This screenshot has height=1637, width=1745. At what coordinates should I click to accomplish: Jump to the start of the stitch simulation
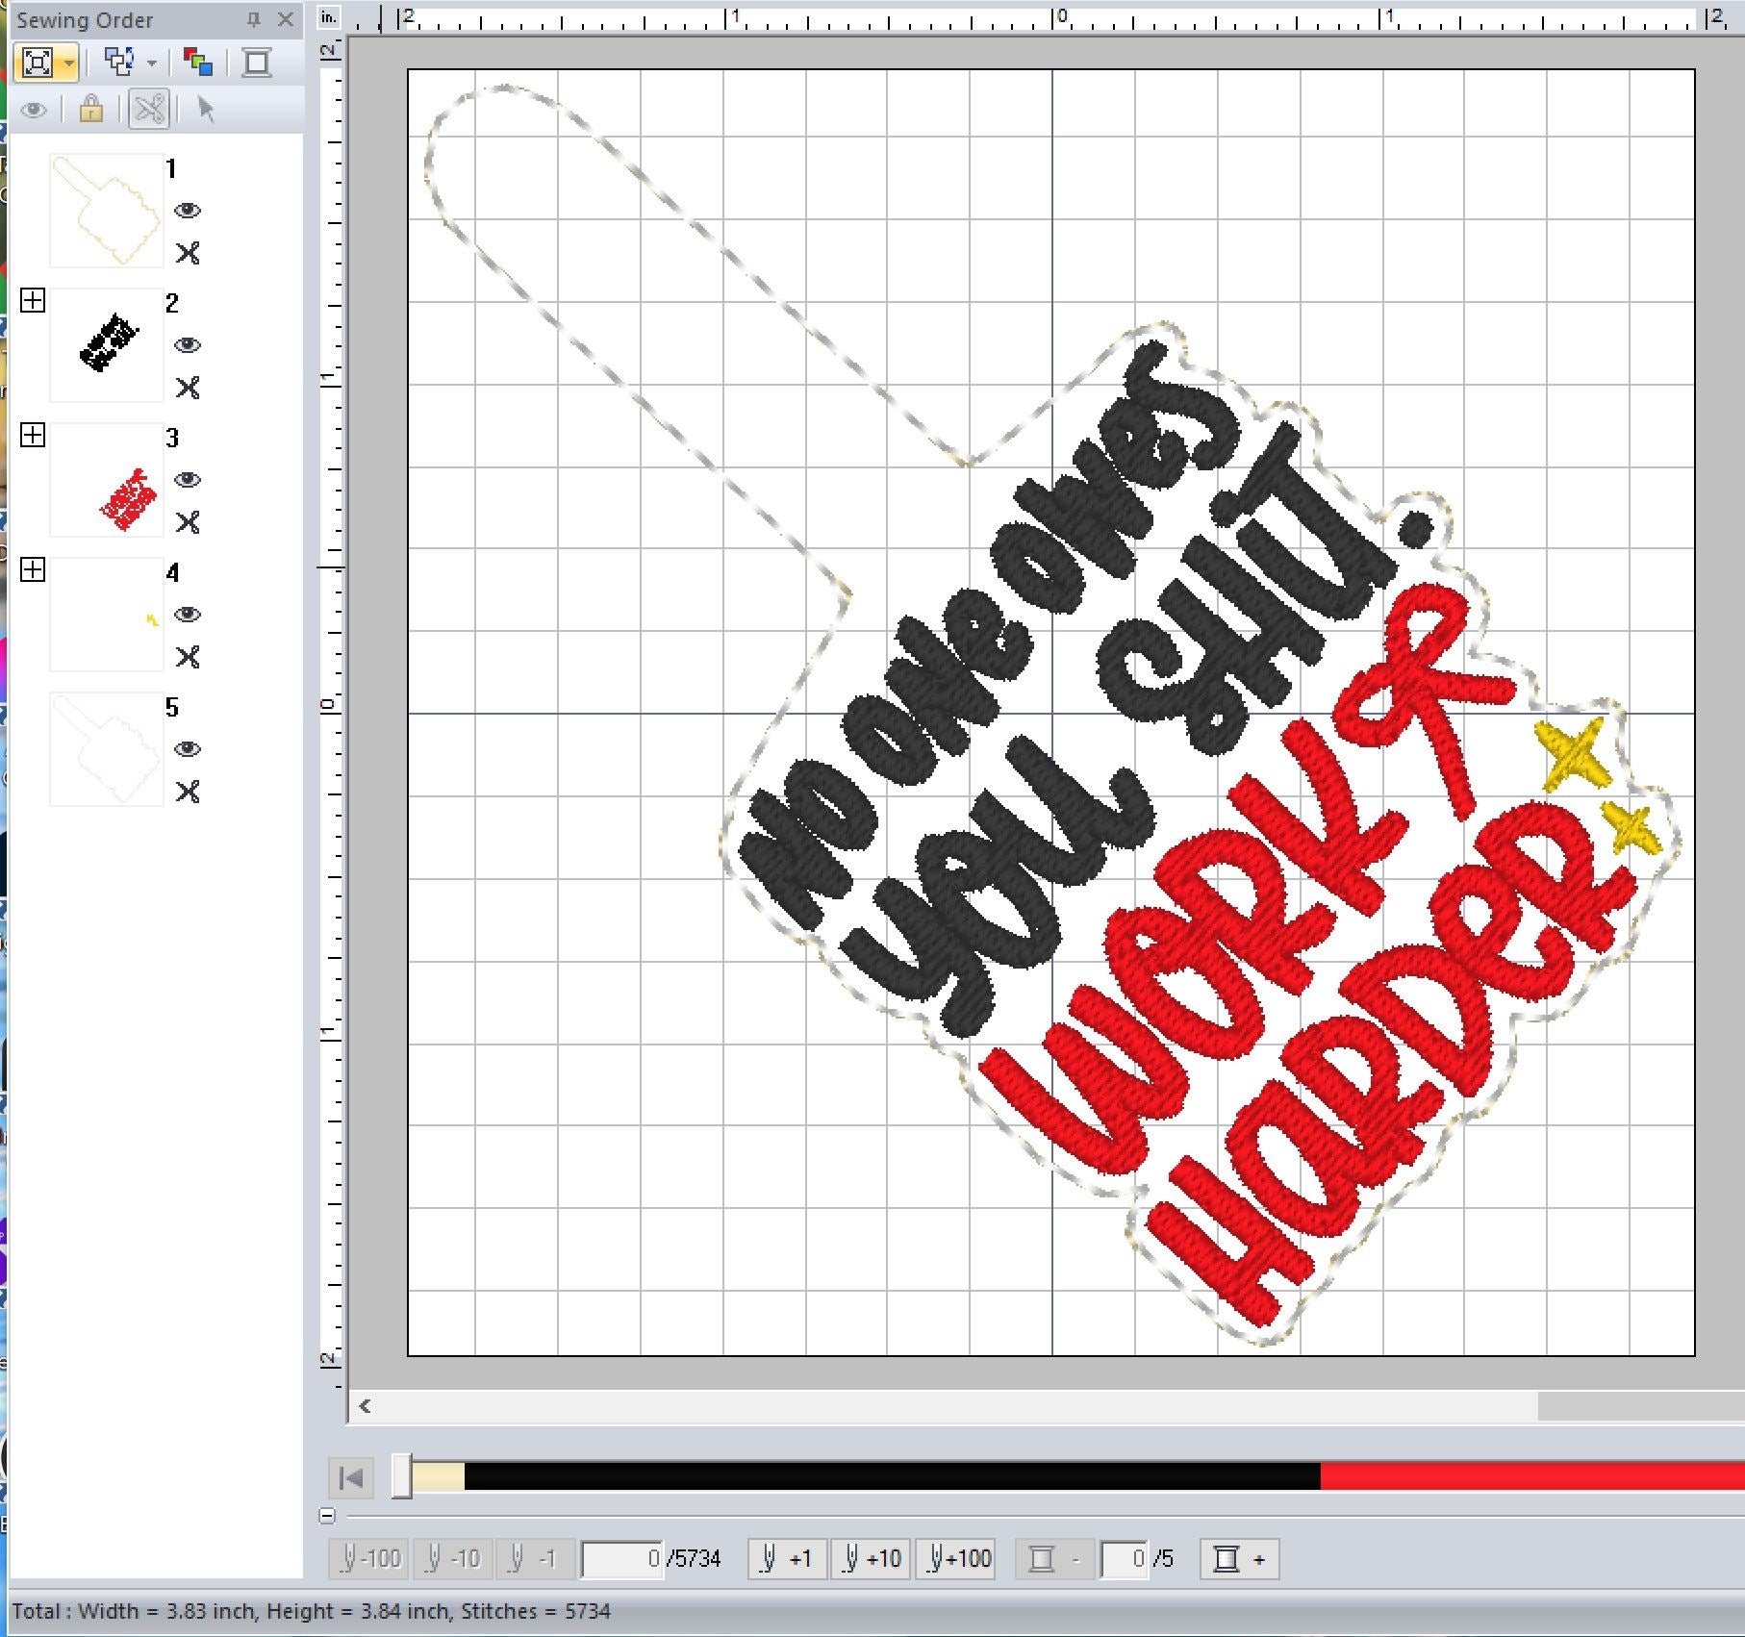pos(351,1477)
